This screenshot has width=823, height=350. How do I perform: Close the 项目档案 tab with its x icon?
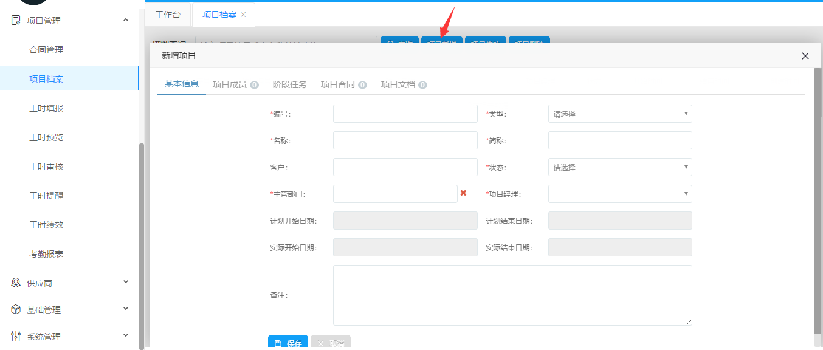(244, 15)
